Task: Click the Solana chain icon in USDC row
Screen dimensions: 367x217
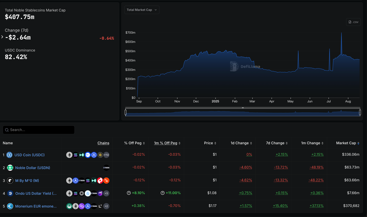Action: coord(75,155)
